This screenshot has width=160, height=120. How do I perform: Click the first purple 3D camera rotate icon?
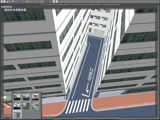[x=5, y=10]
